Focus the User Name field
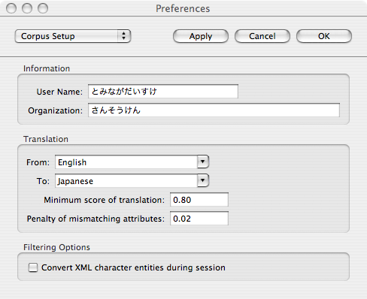367x299 pixels. pyautogui.click(x=163, y=91)
